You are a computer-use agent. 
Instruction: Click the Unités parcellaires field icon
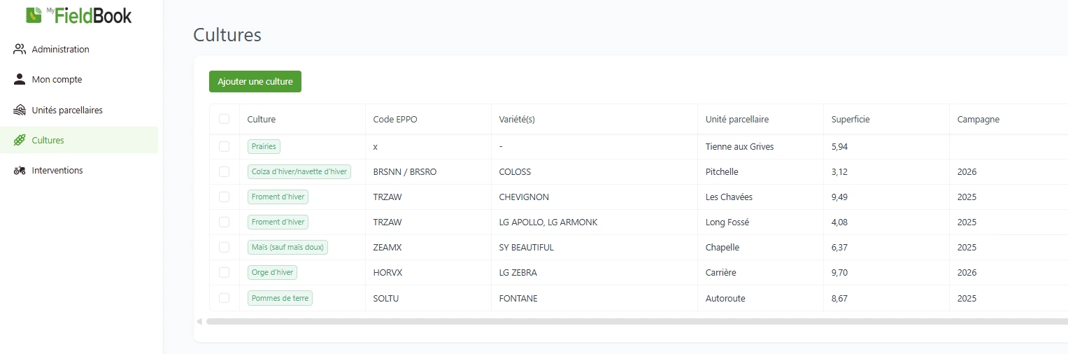(20, 111)
